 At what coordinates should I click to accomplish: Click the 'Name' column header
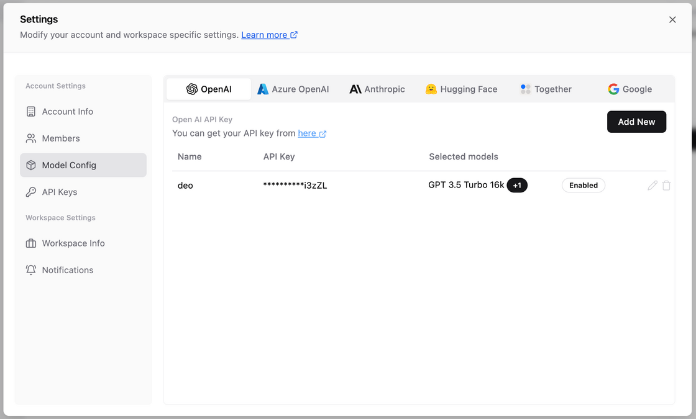point(190,156)
